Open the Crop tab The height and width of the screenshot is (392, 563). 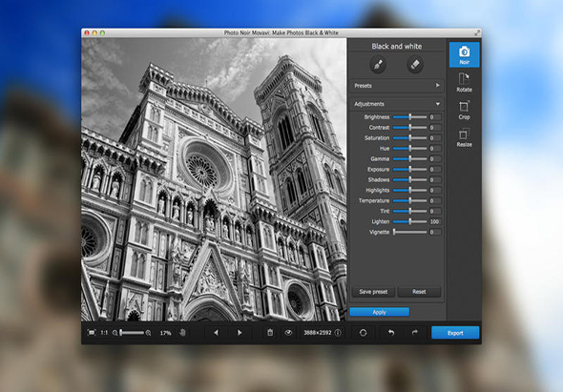[464, 110]
